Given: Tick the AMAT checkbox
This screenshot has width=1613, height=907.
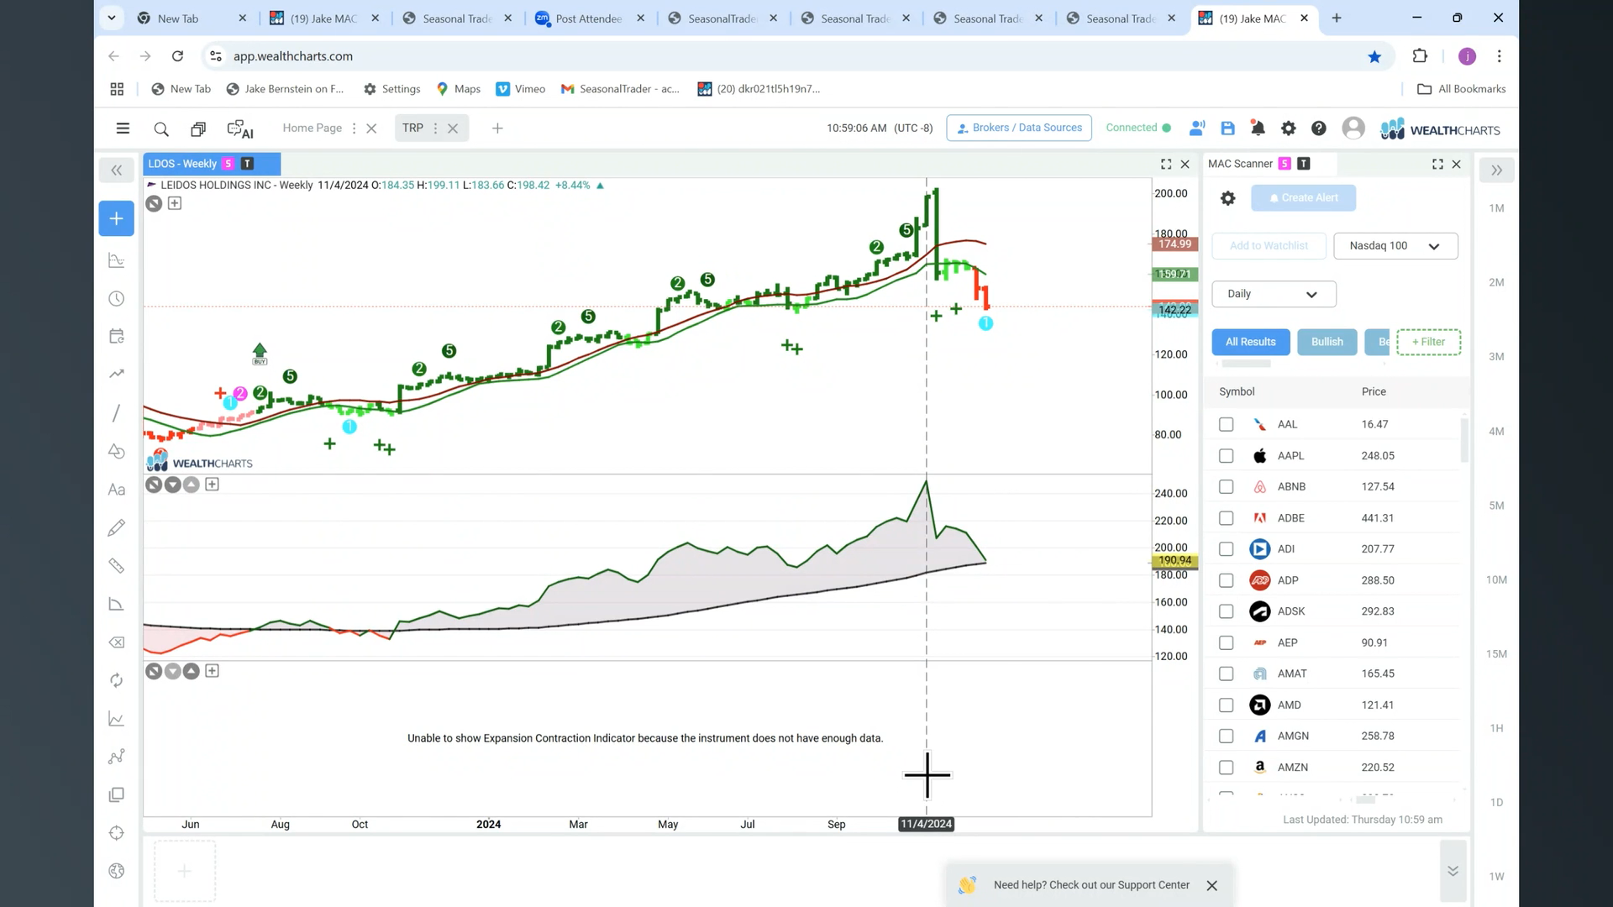Looking at the screenshot, I should (x=1227, y=674).
